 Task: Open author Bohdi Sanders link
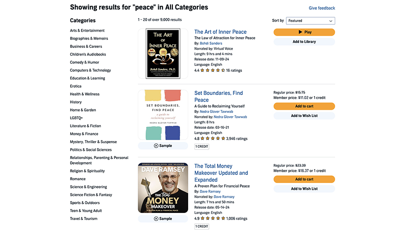211,43
